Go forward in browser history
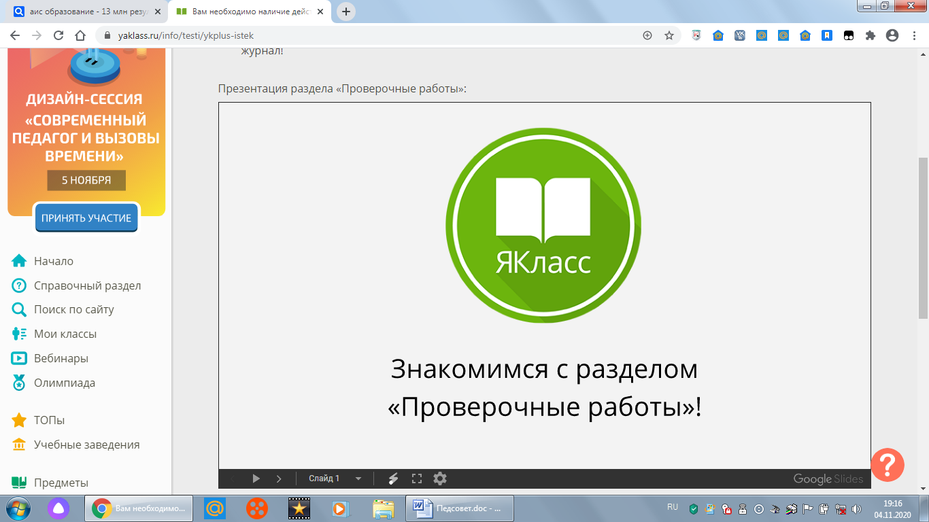This screenshot has height=522, width=929. [37, 35]
